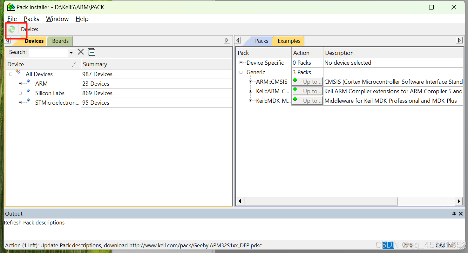468x253 pixels.
Task: Click Up to date button for Keil::MDK-Middleware
Action: pyautogui.click(x=307, y=101)
